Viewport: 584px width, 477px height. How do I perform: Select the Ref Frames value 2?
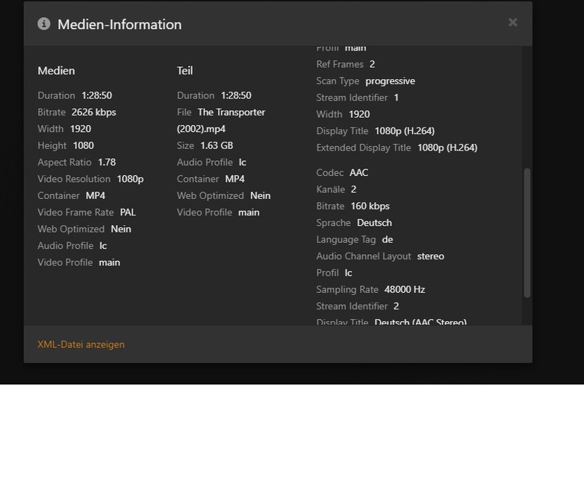click(x=372, y=64)
